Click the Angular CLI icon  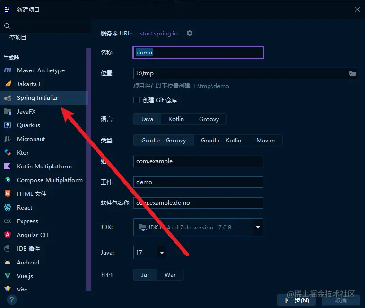8,235
